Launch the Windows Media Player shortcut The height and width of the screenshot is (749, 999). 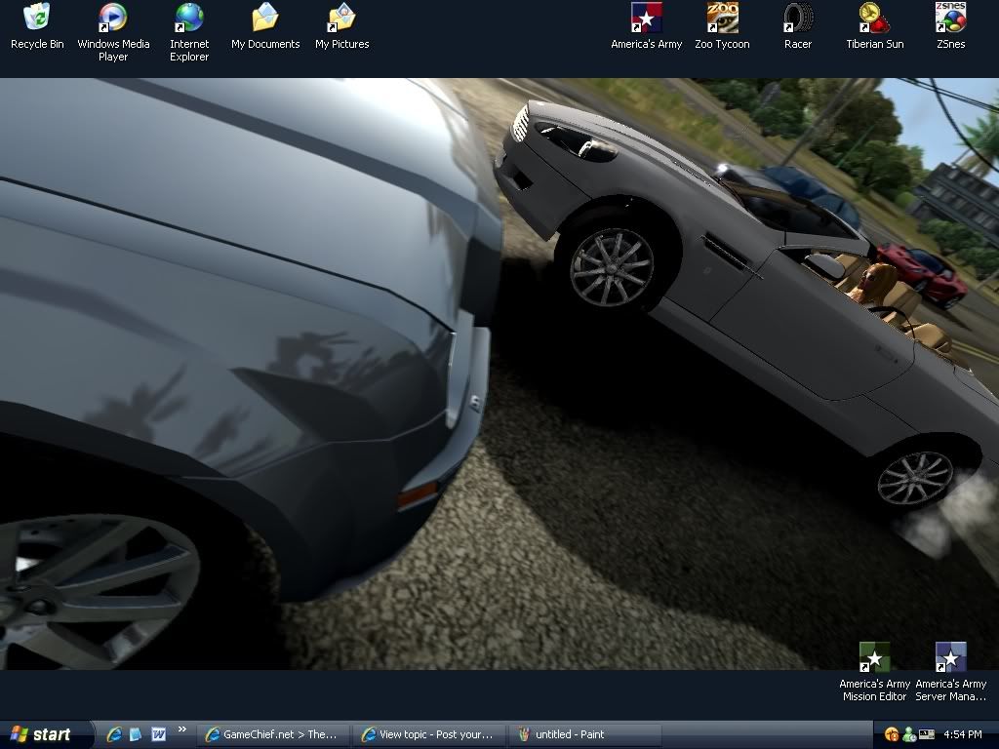pyautogui.click(x=113, y=32)
